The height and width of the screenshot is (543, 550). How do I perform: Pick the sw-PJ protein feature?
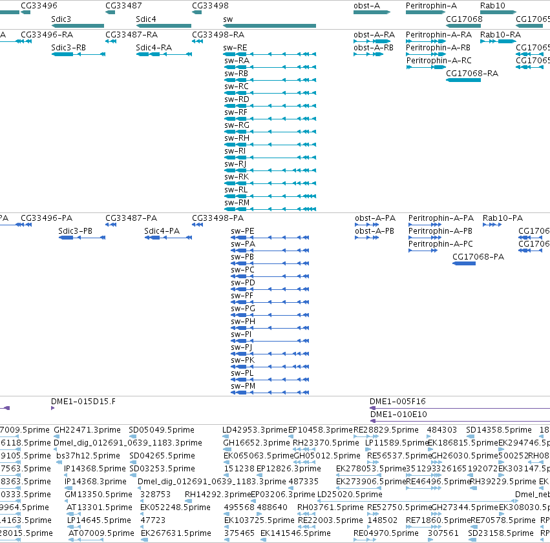coord(270,354)
